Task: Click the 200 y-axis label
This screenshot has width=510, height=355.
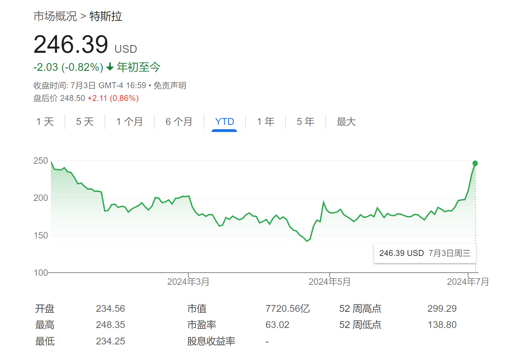Action: (x=41, y=198)
